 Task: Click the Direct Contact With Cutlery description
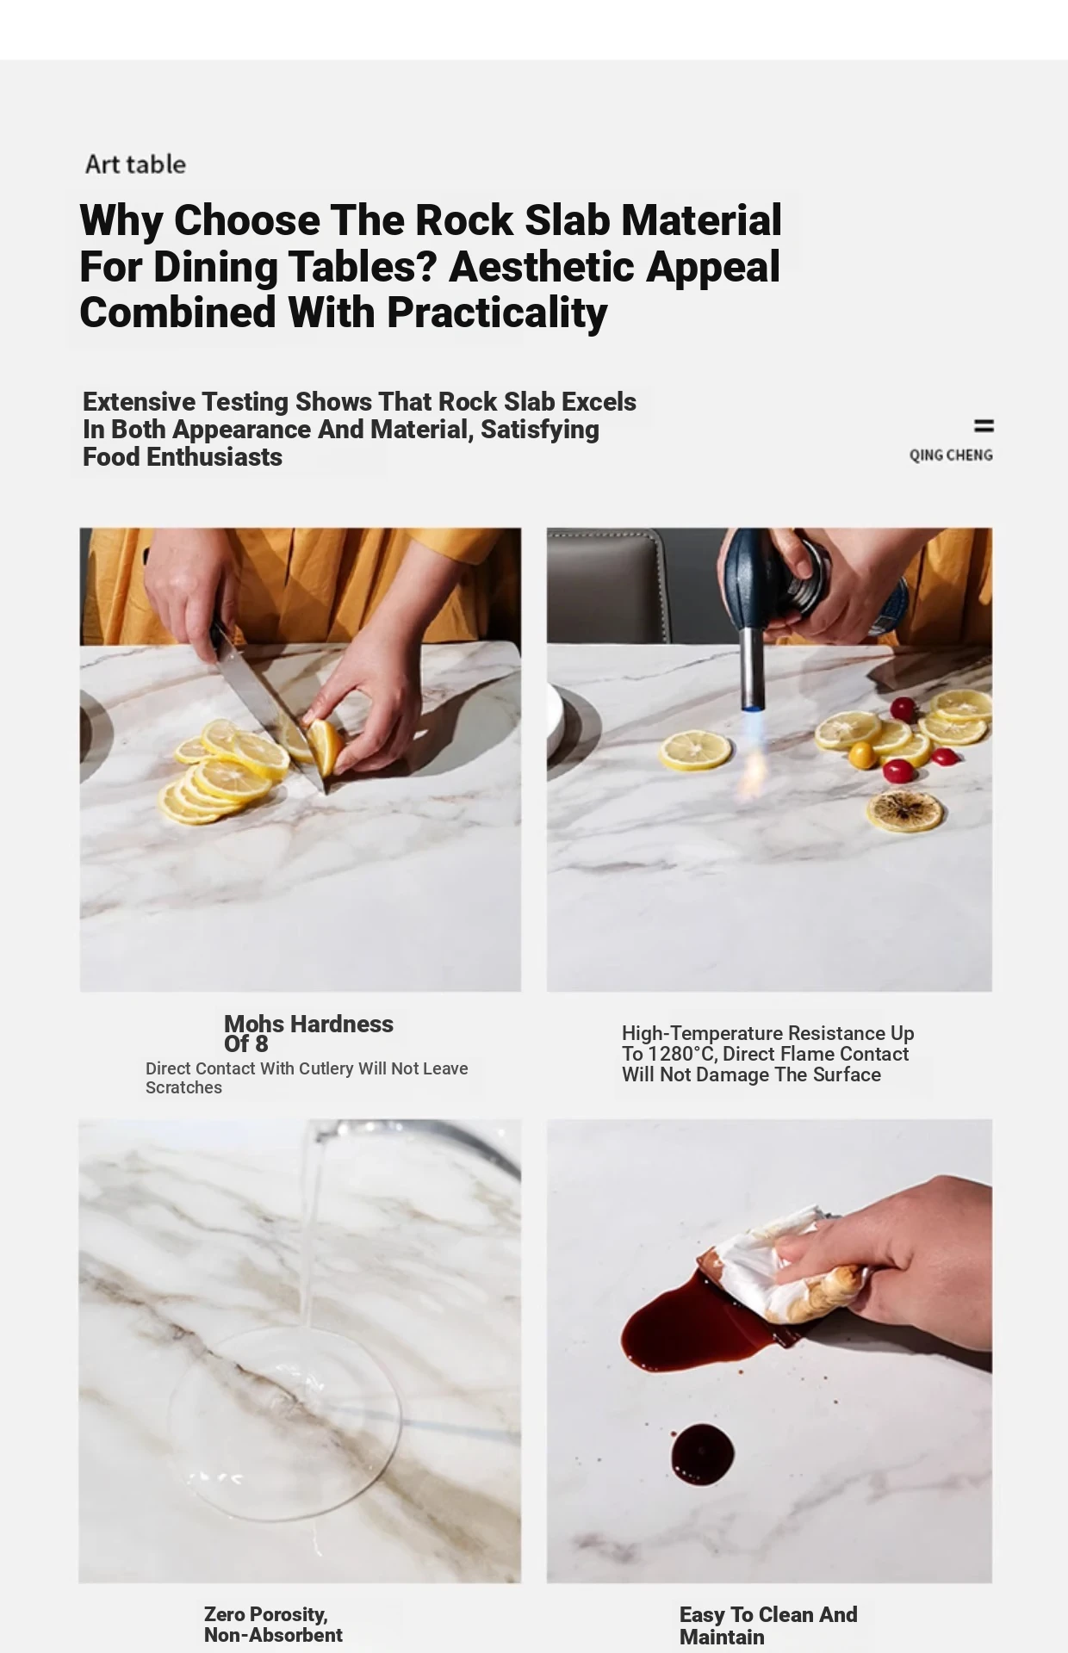[x=307, y=1078]
